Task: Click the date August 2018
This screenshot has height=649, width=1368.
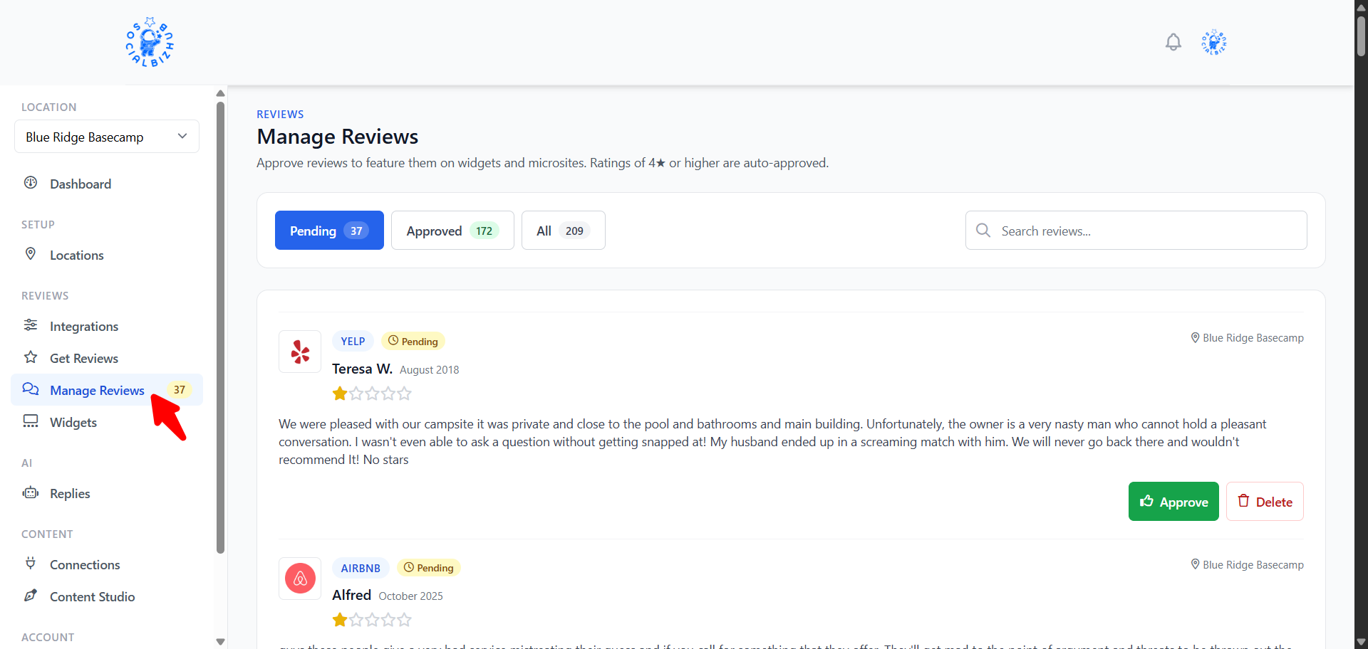Action: [429, 370]
